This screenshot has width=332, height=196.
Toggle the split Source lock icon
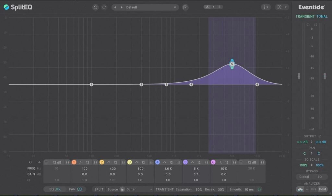click(122, 189)
